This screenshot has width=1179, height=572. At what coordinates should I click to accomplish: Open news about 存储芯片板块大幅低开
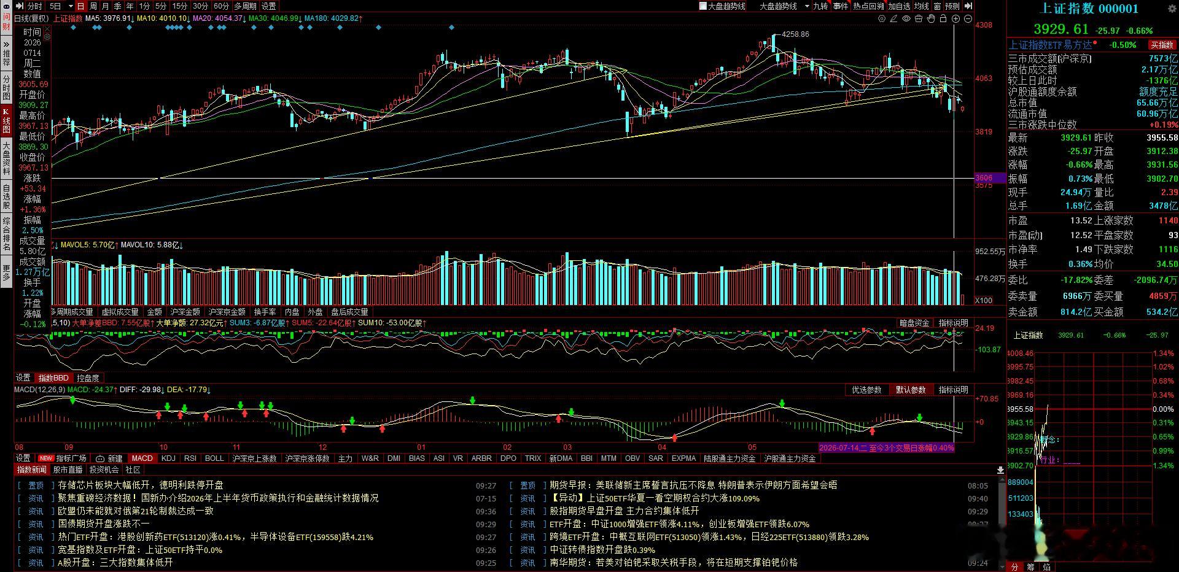click(x=141, y=485)
